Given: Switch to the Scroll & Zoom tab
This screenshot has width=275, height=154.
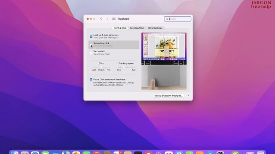Looking at the screenshot, I should [137, 28].
